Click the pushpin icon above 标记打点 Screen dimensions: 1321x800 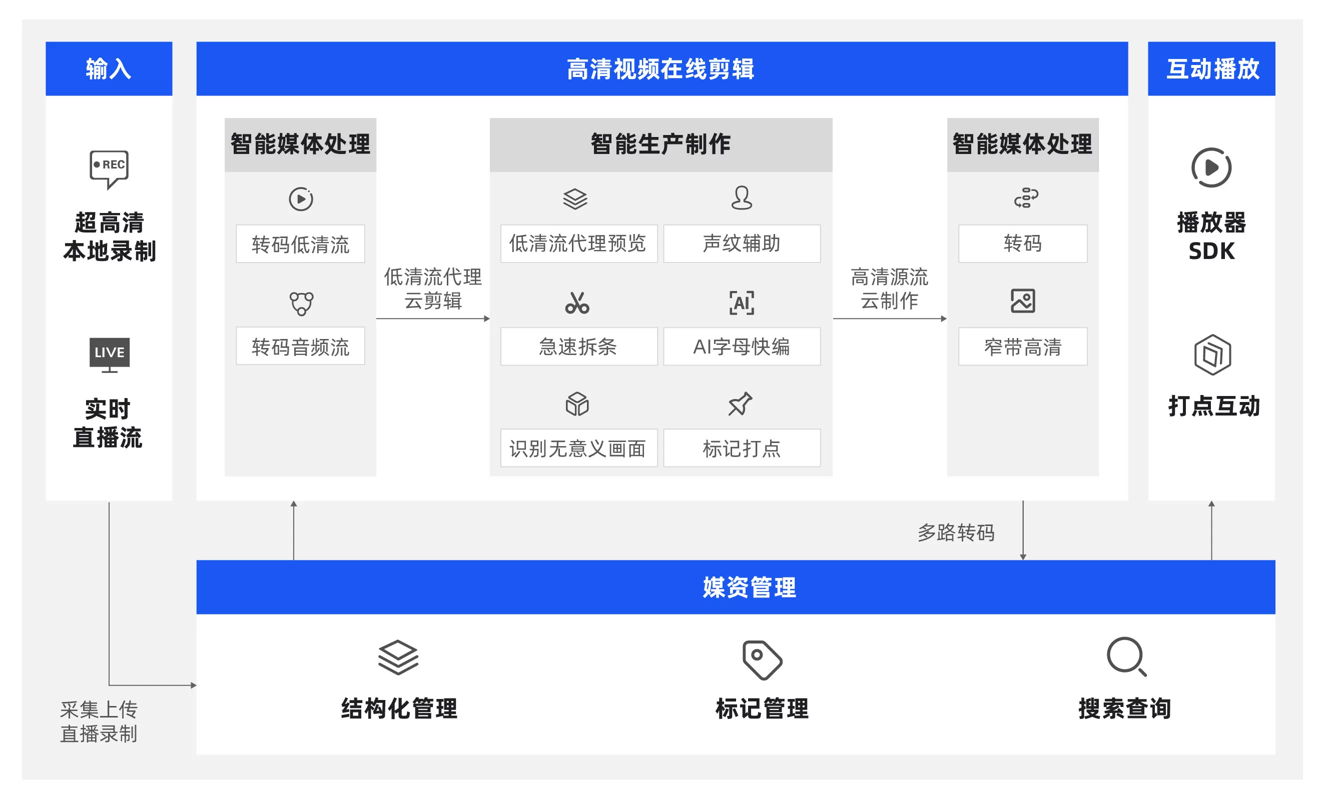(x=741, y=404)
